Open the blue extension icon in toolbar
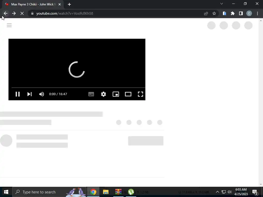Image resolution: width=263 pixels, height=197 pixels. pos(224,13)
